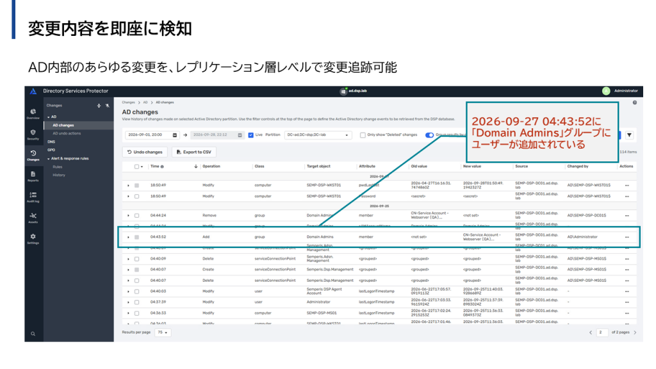The width and height of the screenshot is (656, 369).
Task: Check Only show "Deleted" changes
Action: click(x=363, y=135)
